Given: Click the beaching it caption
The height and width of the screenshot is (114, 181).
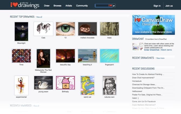Looking at the screenshot, I should pos(87,65).
